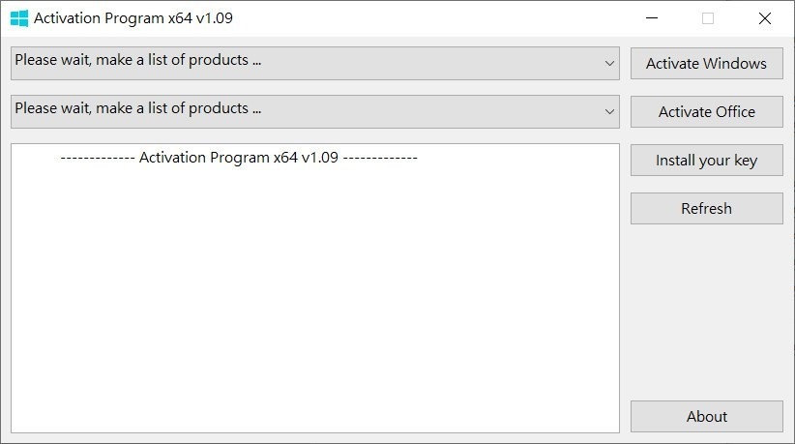Open the Install your key option
The image size is (795, 444).
[706, 161]
